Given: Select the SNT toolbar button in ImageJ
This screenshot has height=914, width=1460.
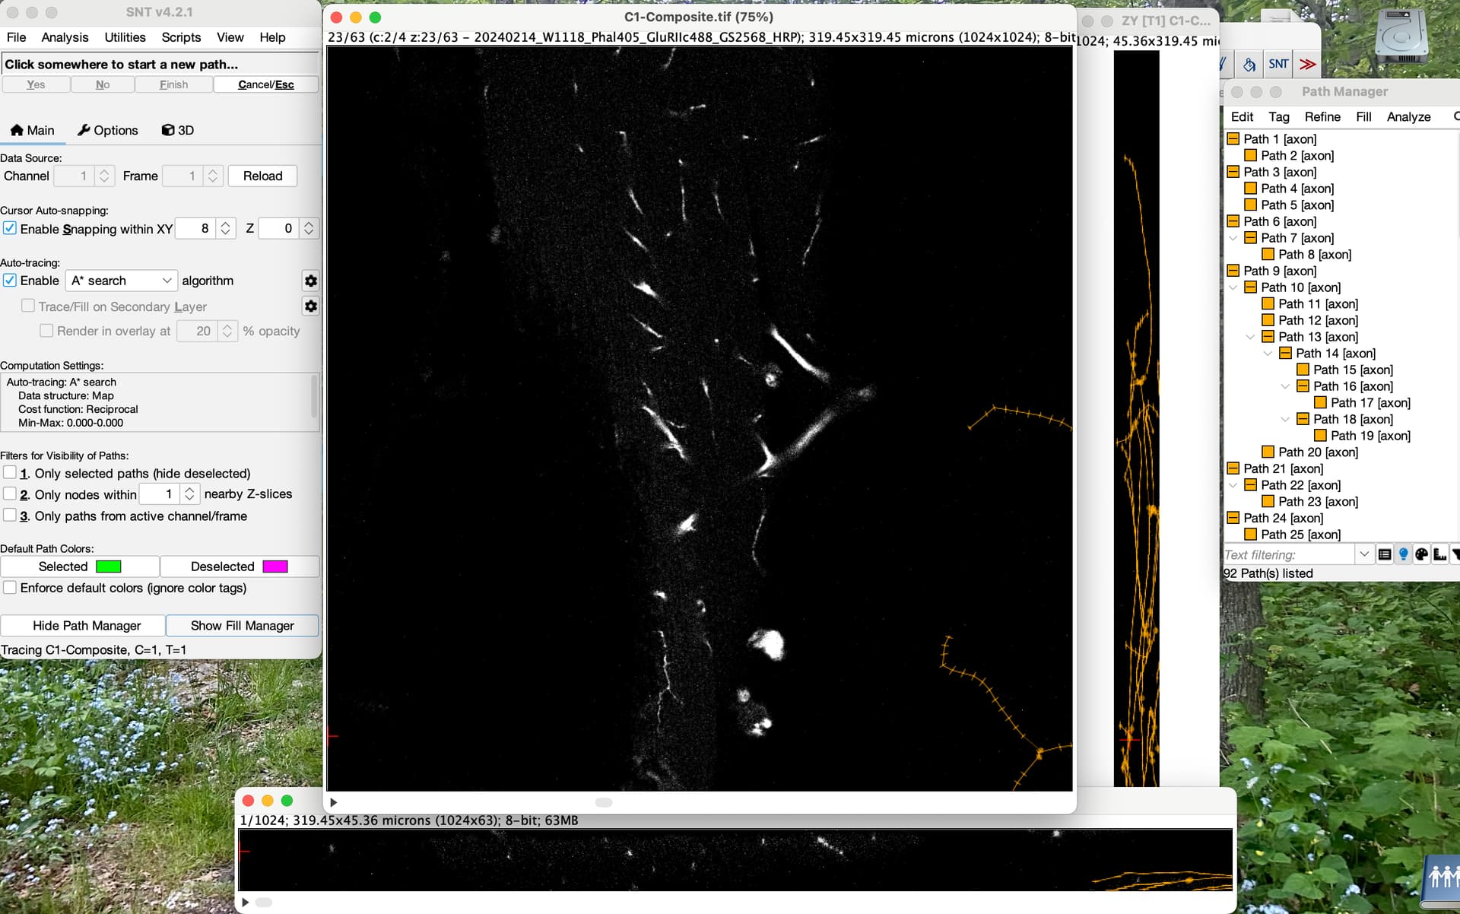Looking at the screenshot, I should coord(1278,64).
